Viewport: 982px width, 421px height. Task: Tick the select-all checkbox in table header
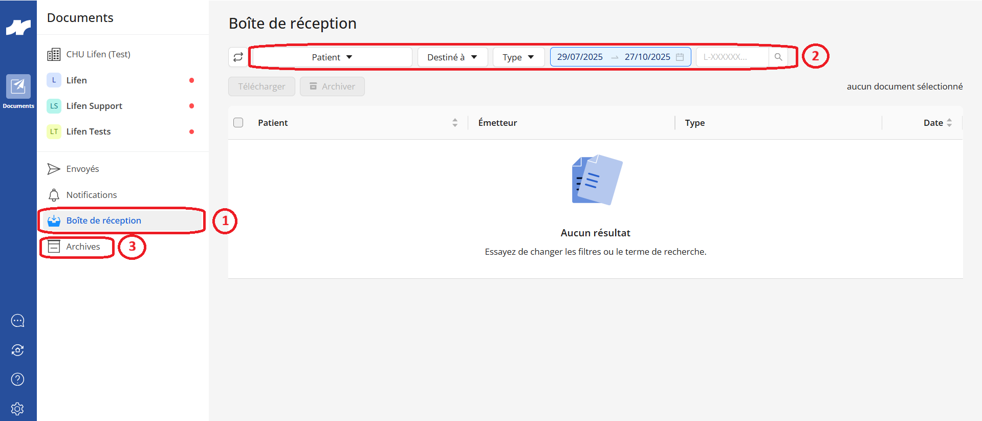click(238, 123)
